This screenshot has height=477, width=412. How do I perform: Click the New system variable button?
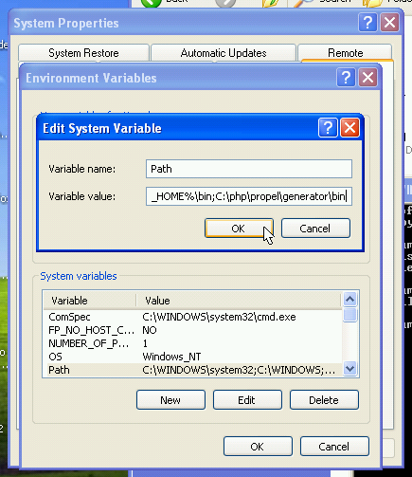pos(170,400)
